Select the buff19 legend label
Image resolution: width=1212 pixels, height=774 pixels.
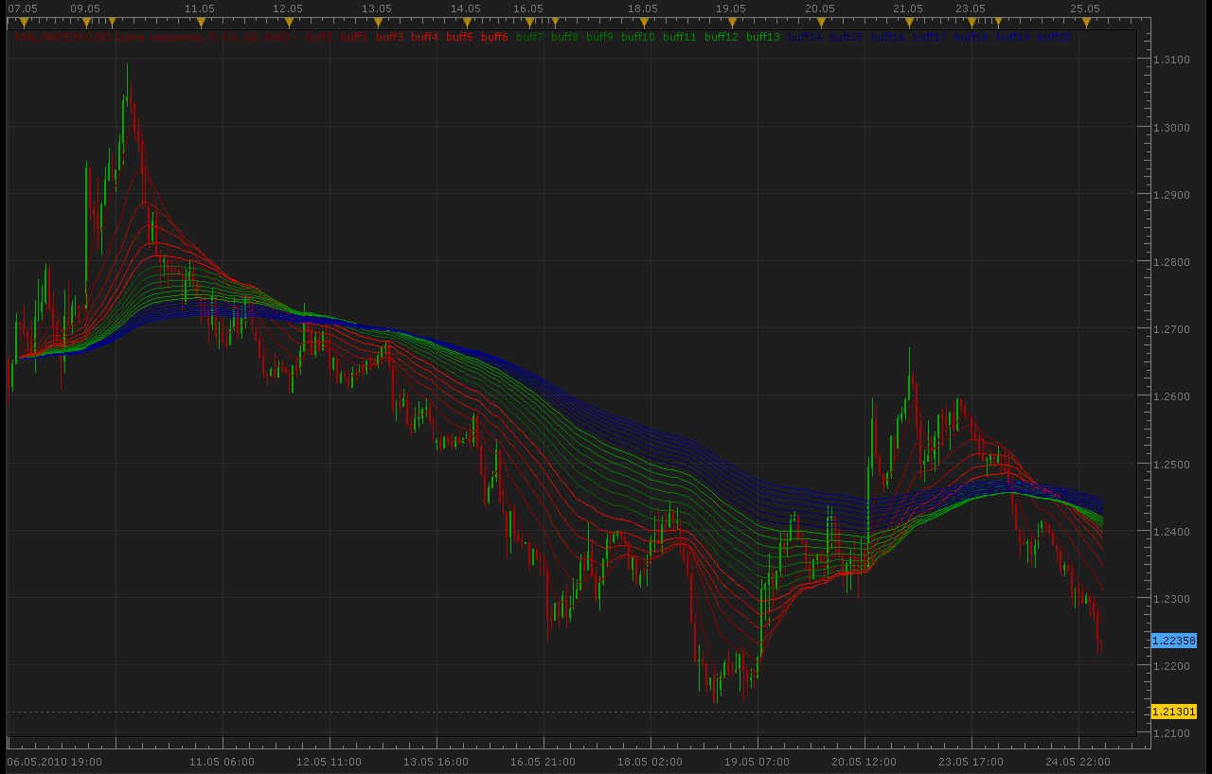1013,37
